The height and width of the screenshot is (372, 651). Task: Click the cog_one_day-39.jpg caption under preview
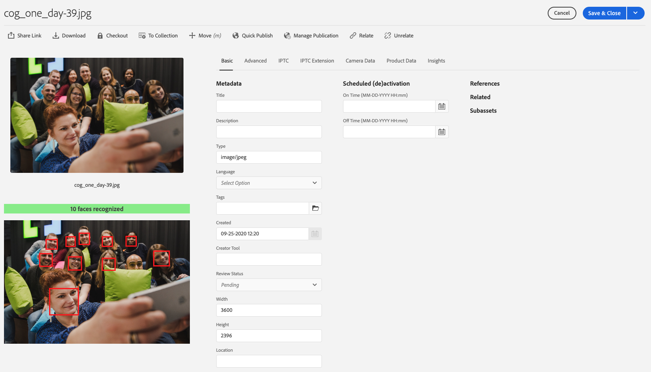(x=97, y=185)
